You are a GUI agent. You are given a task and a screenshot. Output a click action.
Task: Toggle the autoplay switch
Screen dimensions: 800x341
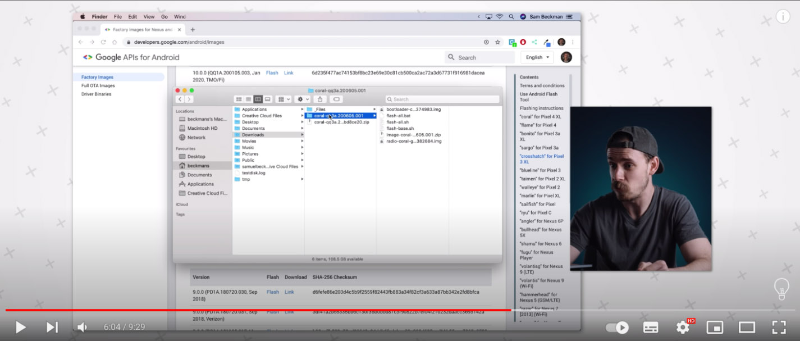click(x=618, y=327)
